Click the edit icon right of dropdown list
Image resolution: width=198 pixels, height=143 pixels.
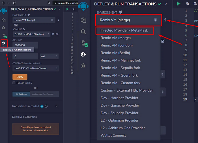tap(163, 41)
